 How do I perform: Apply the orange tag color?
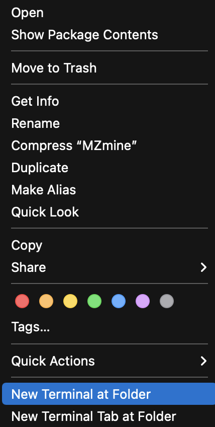click(x=46, y=301)
